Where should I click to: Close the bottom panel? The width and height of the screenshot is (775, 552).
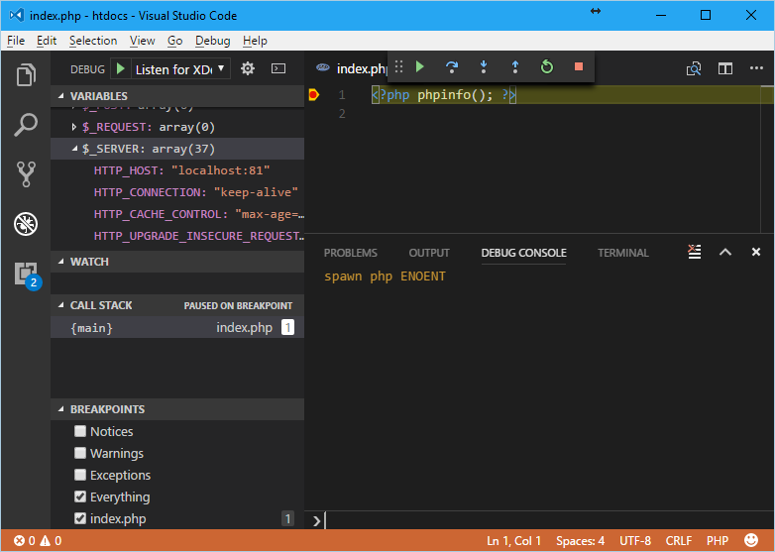[756, 252]
